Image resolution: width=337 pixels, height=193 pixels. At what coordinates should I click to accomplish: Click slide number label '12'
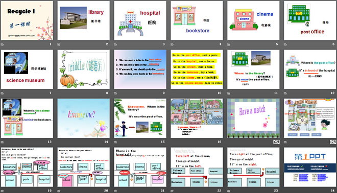coord(332,93)
